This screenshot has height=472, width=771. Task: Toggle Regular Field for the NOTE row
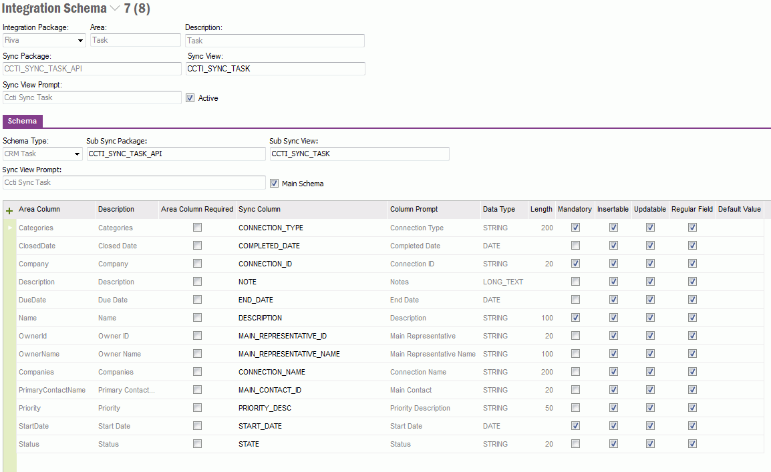coord(692,282)
